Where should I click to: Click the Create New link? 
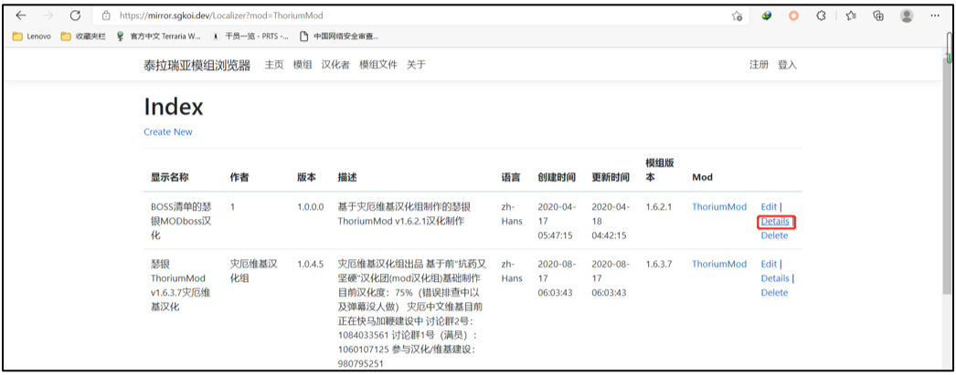168,131
